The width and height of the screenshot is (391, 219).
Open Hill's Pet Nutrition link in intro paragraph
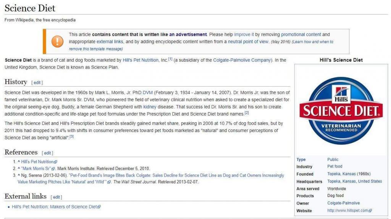pos(141,60)
